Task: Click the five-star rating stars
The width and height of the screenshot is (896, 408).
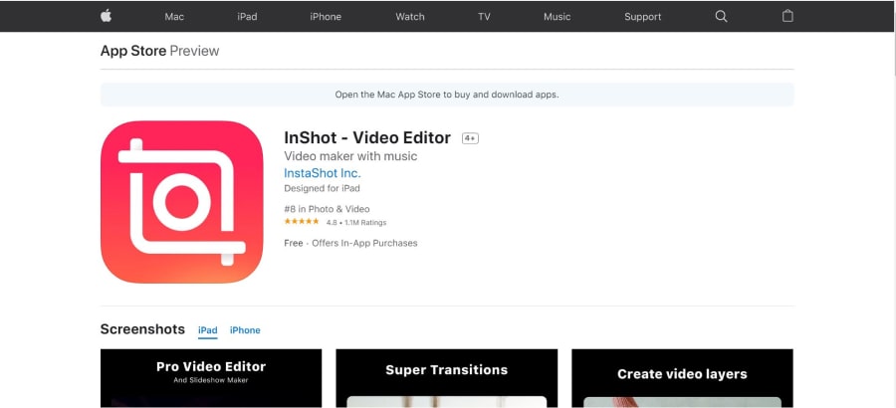Action: click(x=301, y=222)
